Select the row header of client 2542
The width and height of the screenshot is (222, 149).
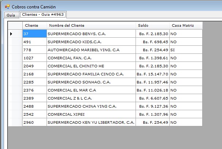point(15,114)
